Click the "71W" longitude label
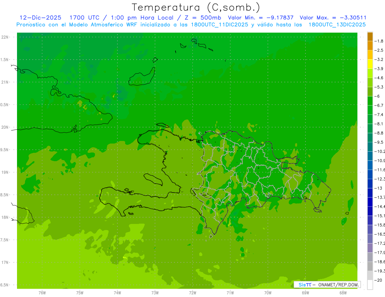This screenshot has width=385, height=297. 230,293
